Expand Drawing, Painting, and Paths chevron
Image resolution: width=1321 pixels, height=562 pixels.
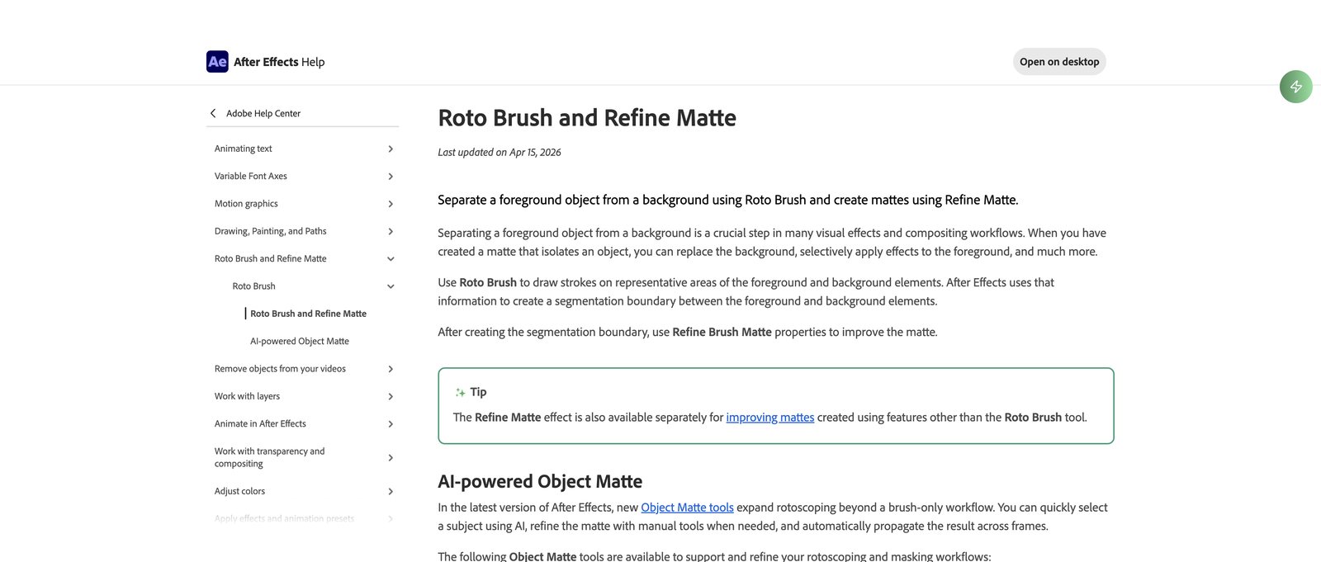coord(391,231)
